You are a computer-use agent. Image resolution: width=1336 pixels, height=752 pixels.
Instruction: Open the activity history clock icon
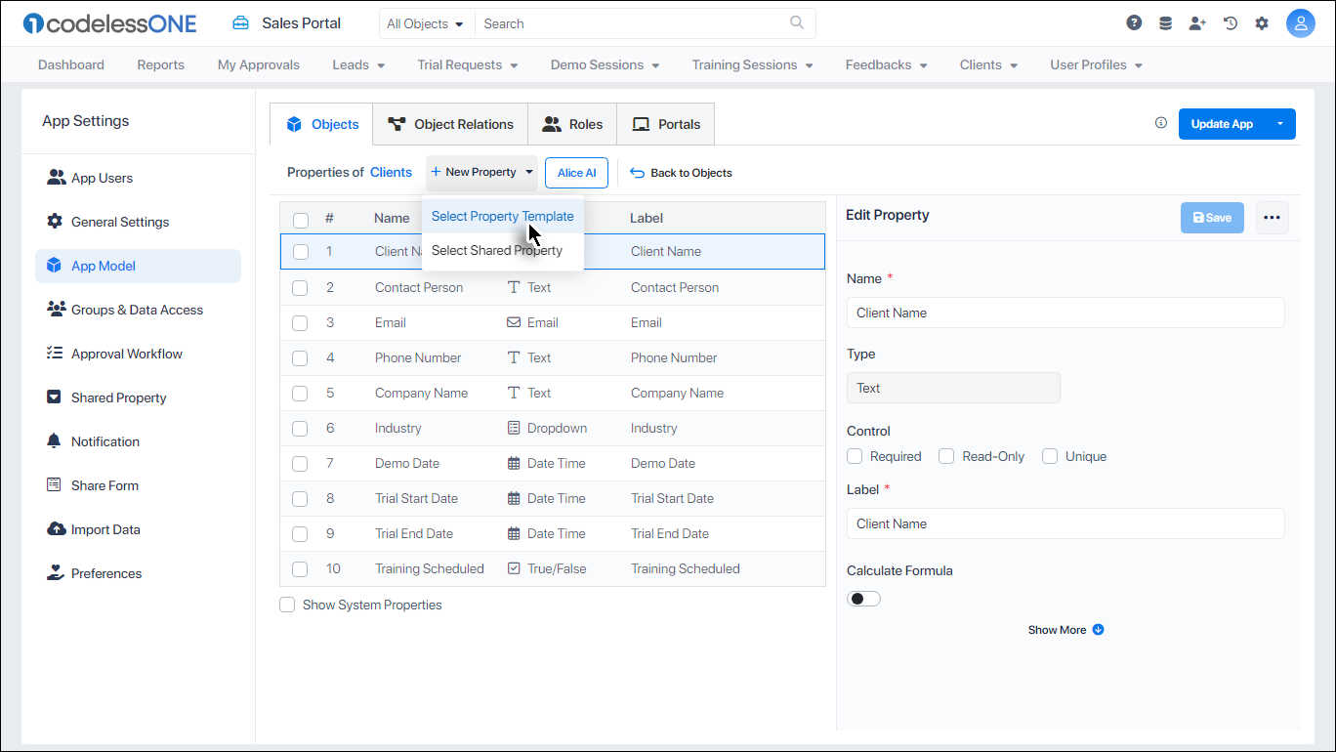coord(1230,21)
